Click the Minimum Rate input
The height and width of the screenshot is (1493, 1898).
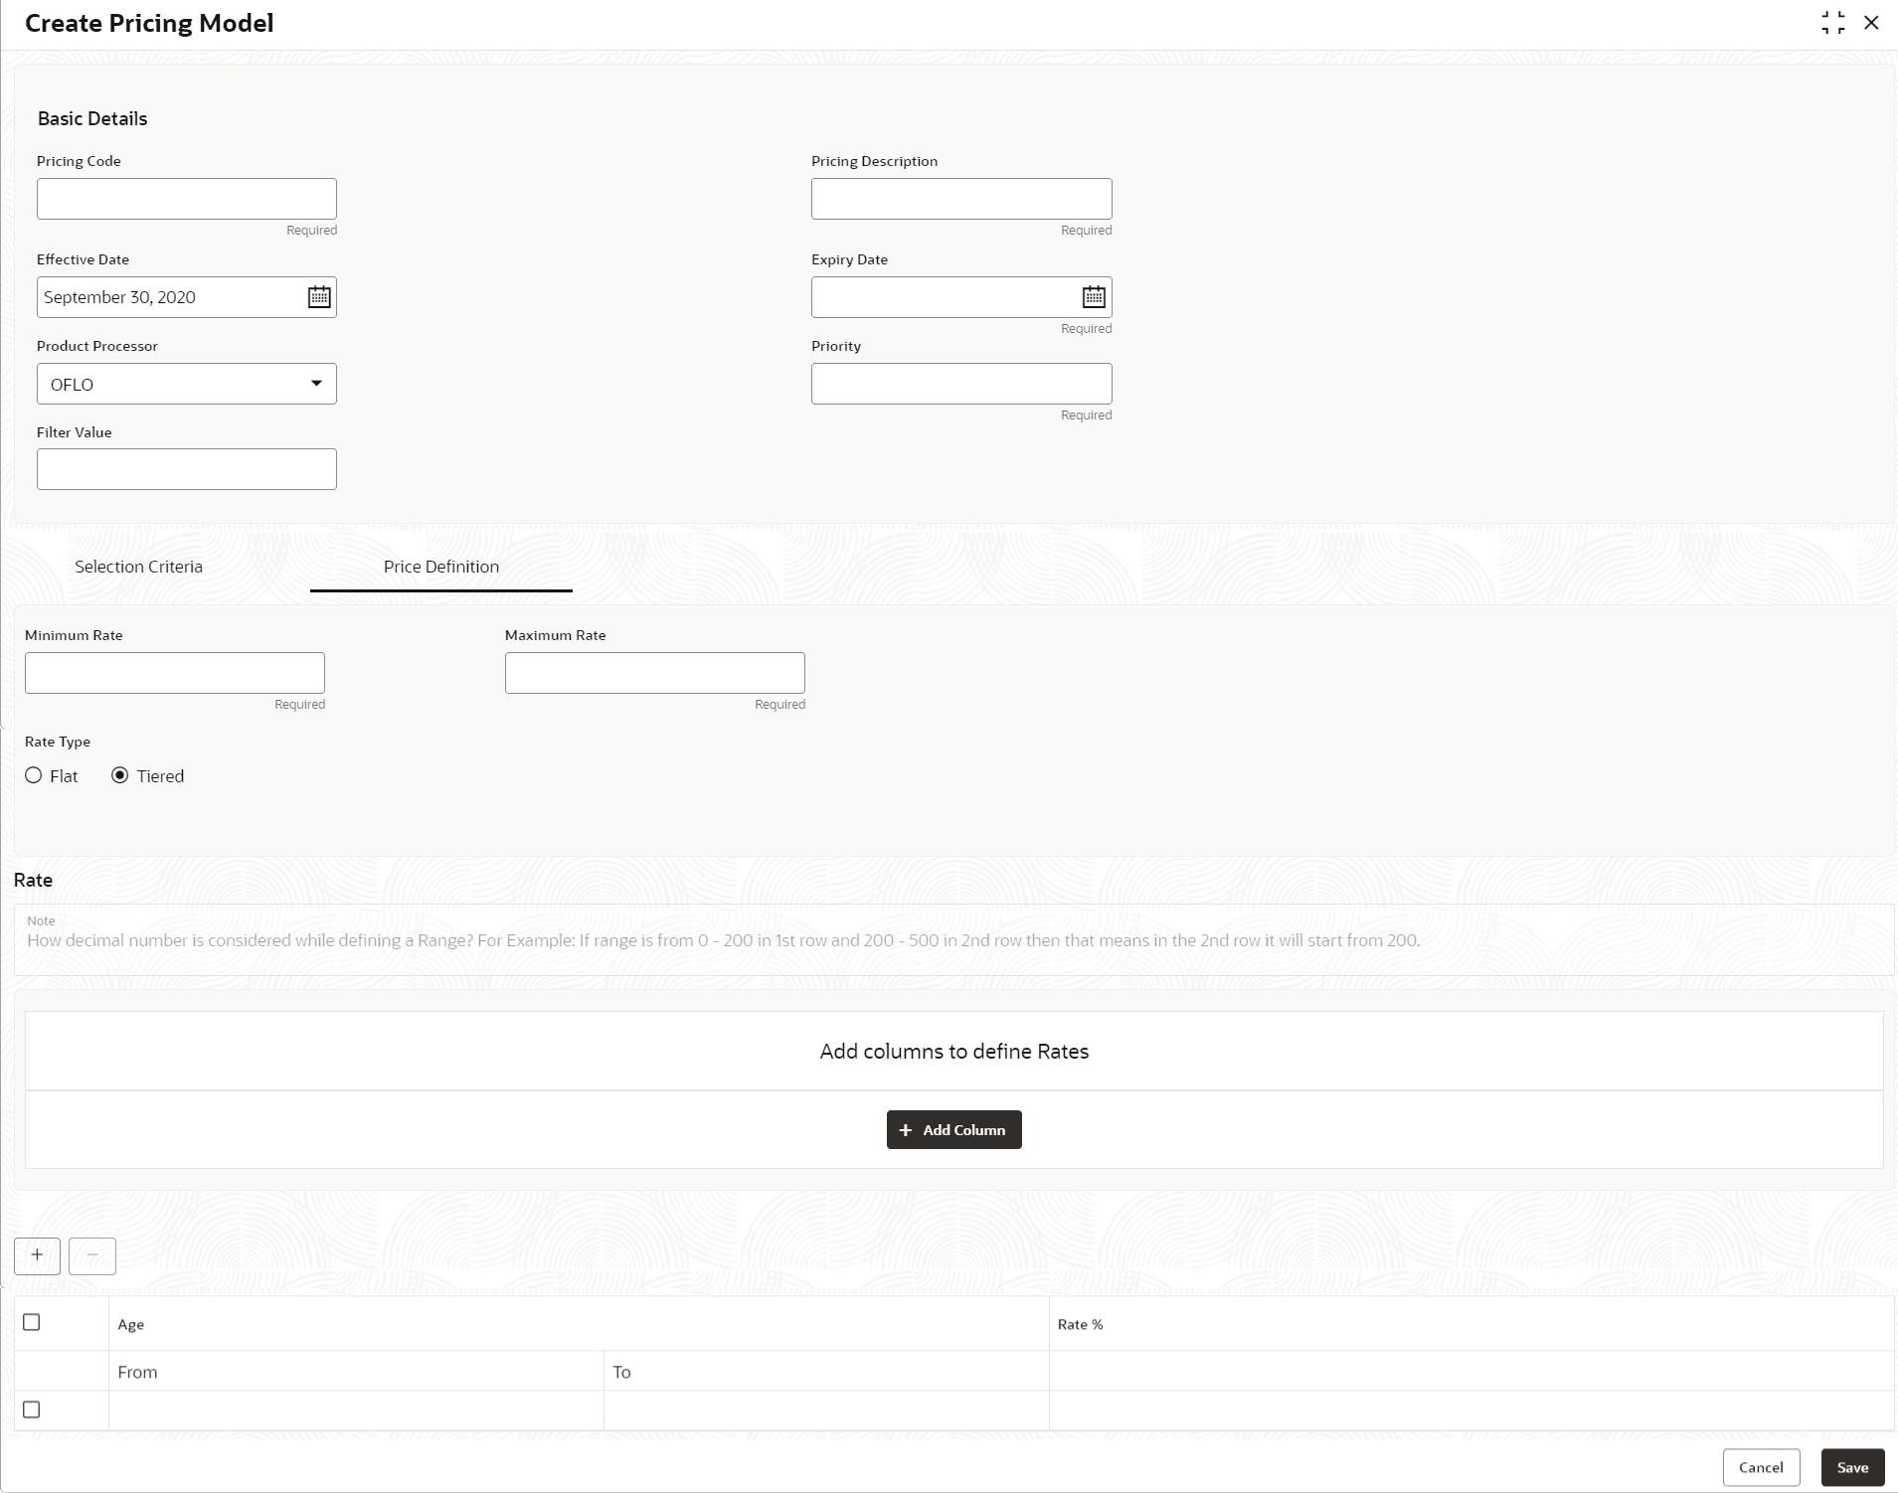[x=175, y=673]
